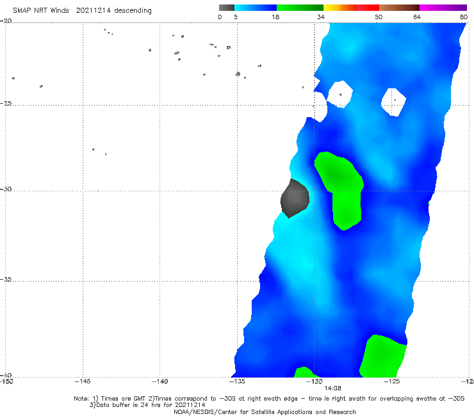The height and width of the screenshot is (416, 474).
Task: Click the longitude label '-145'
Action: (83, 381)
